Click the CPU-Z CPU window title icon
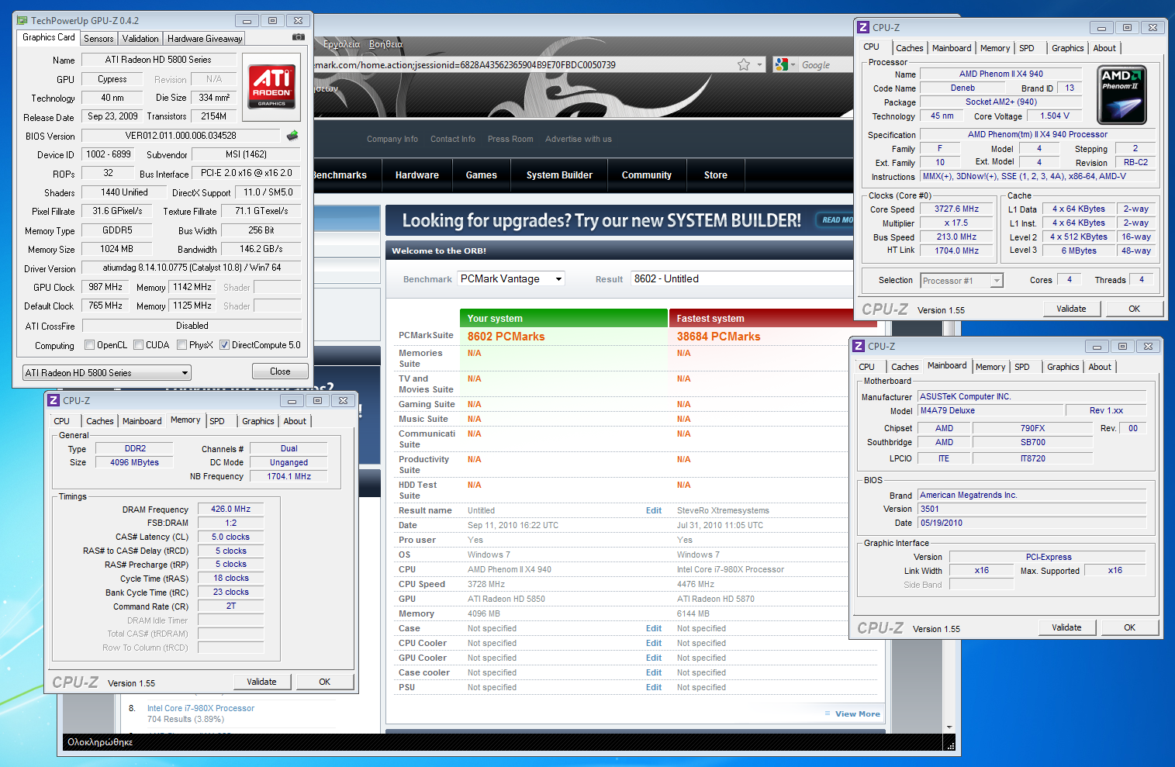Image resolution: width=1175 pixels, height=767 pixels. 863,27
